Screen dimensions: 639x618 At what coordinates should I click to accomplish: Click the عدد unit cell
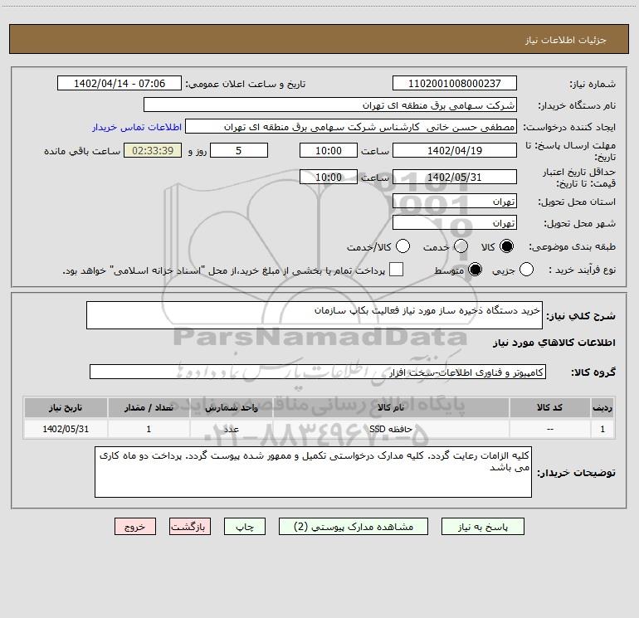point(231,429)
